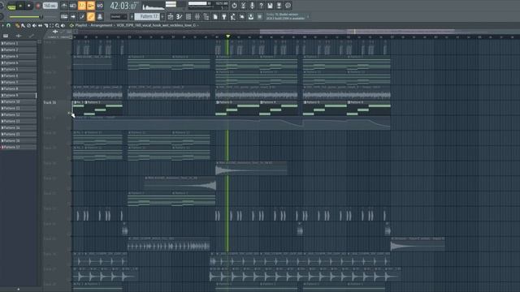
Task: Toggle the metronome icon
Action: click(64, 6)
